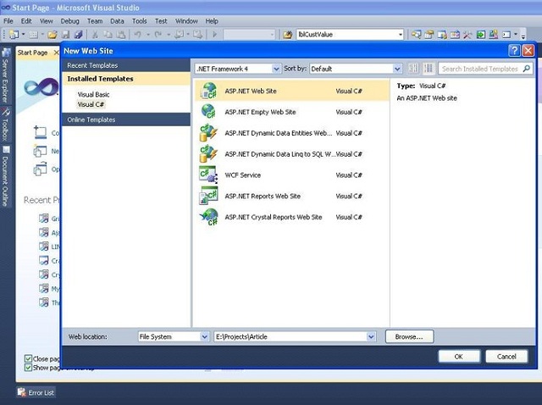Open the Help menu
This screenshot has height=405, width=542.
(212, 21)
